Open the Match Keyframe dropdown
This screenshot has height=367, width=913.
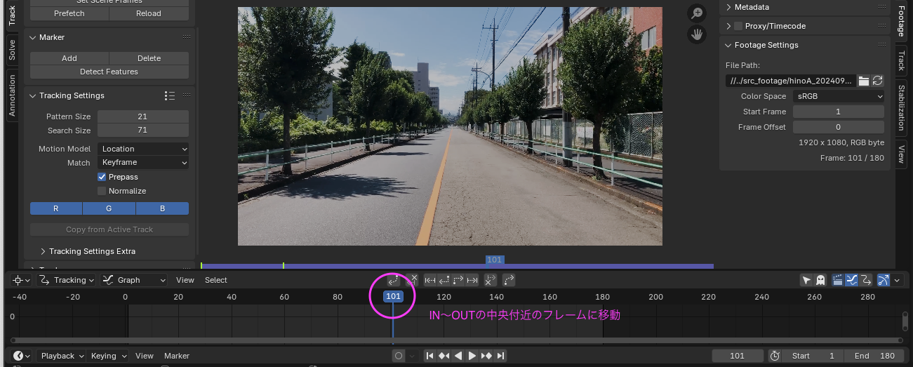pos(143,162)
